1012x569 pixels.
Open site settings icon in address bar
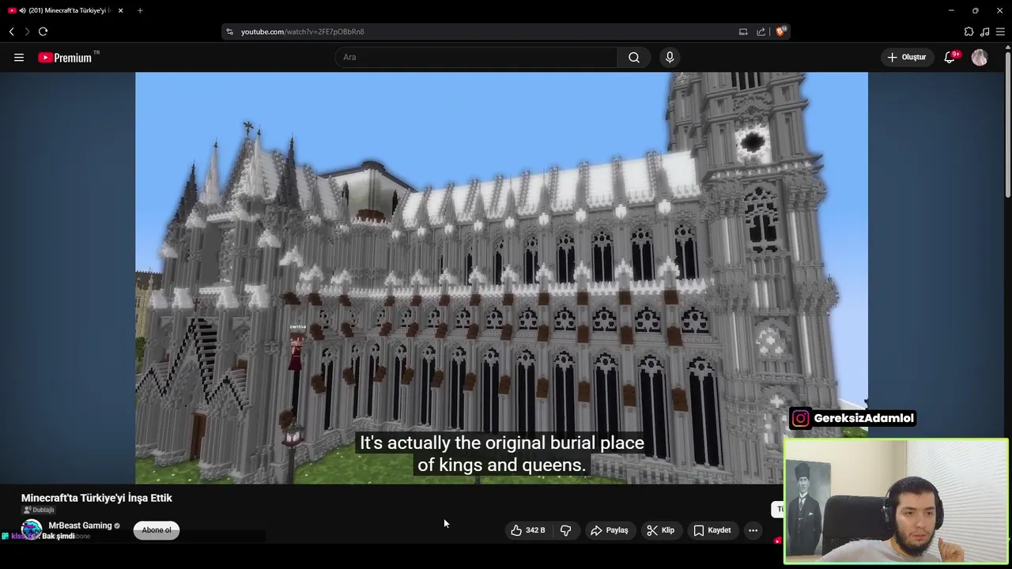(229, 32)
